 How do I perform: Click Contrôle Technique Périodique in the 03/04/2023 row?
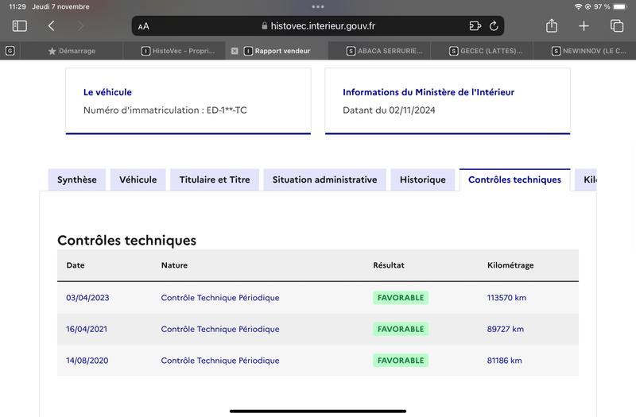(x=220, y=297)
